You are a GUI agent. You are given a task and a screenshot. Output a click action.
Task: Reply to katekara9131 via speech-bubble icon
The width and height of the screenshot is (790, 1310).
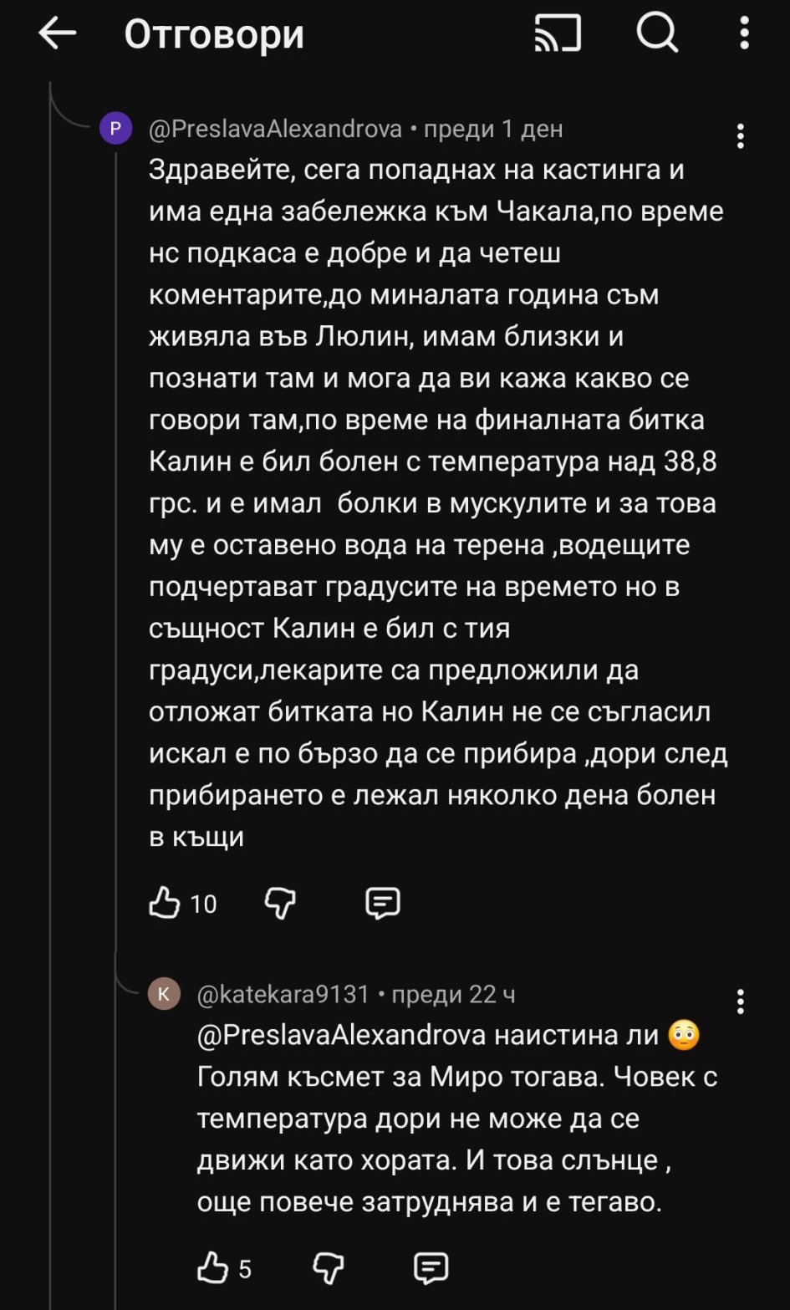click(431, 1268)
